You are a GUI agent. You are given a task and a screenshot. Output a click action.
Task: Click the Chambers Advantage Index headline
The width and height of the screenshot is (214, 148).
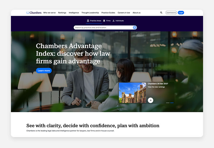coord(73,54)
